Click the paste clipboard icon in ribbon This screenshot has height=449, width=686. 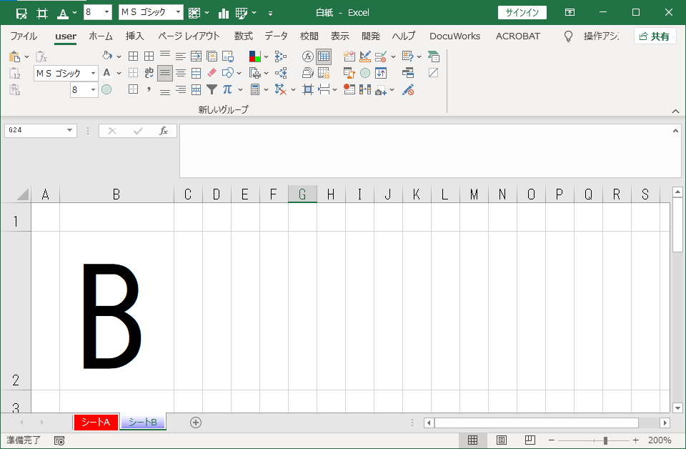(x=14, y=56)
